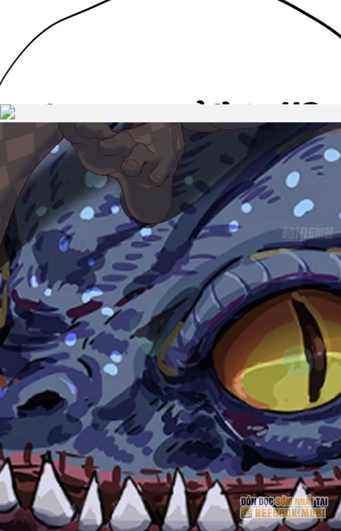Click the light blue spot nearest the top-right corner

[x=332, y=155]
